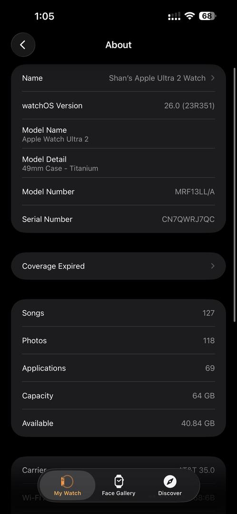237x514 pixels.
Task: Tap the back arrow button
Action: pyautogui.click(x=23, y=45)
